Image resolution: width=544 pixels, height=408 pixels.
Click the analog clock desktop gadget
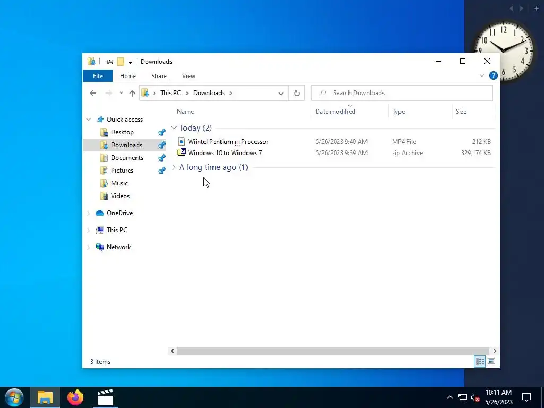(x=504, y=51)
